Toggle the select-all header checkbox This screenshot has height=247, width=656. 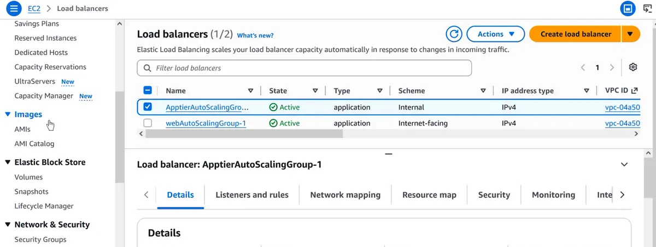148,91
